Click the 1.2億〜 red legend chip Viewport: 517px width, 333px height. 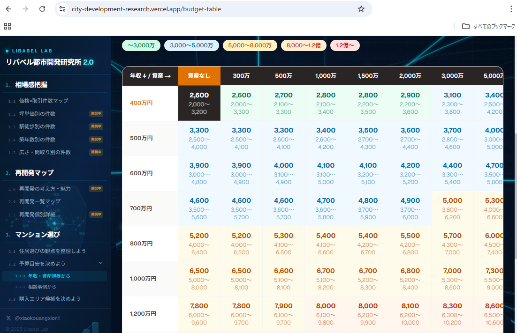coord(345,45)
